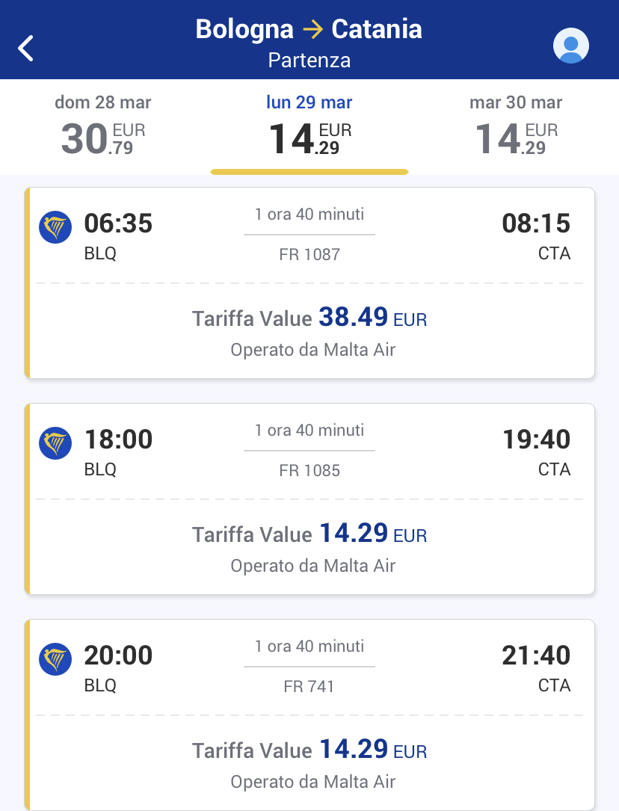The width and height of the screenshot is (619, 811).
Task: Tap the back arrow icon
Action: point(27,48)
